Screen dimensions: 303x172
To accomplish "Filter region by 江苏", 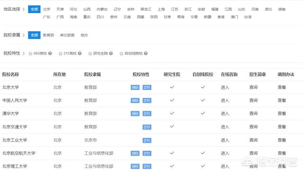I will [x=175, y=9].
